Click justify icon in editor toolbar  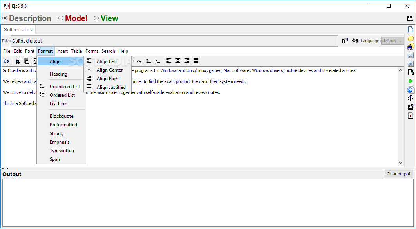click(x=196, y=61)
